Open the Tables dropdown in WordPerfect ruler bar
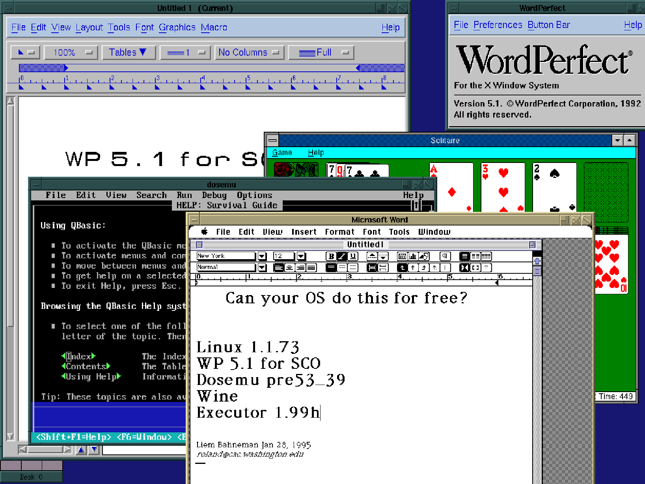The width and height of the screenshot is (645, 484). coord(128,52)
